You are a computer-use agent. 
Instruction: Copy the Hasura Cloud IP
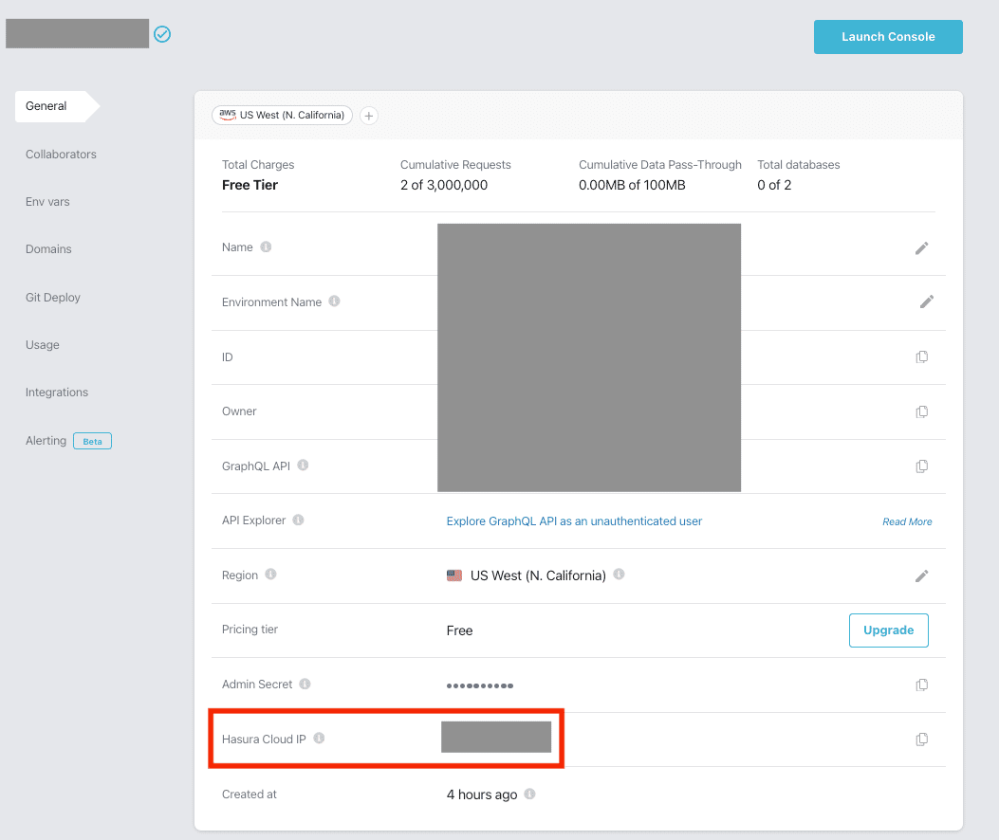pyautogui.click(x=921, y=740)
